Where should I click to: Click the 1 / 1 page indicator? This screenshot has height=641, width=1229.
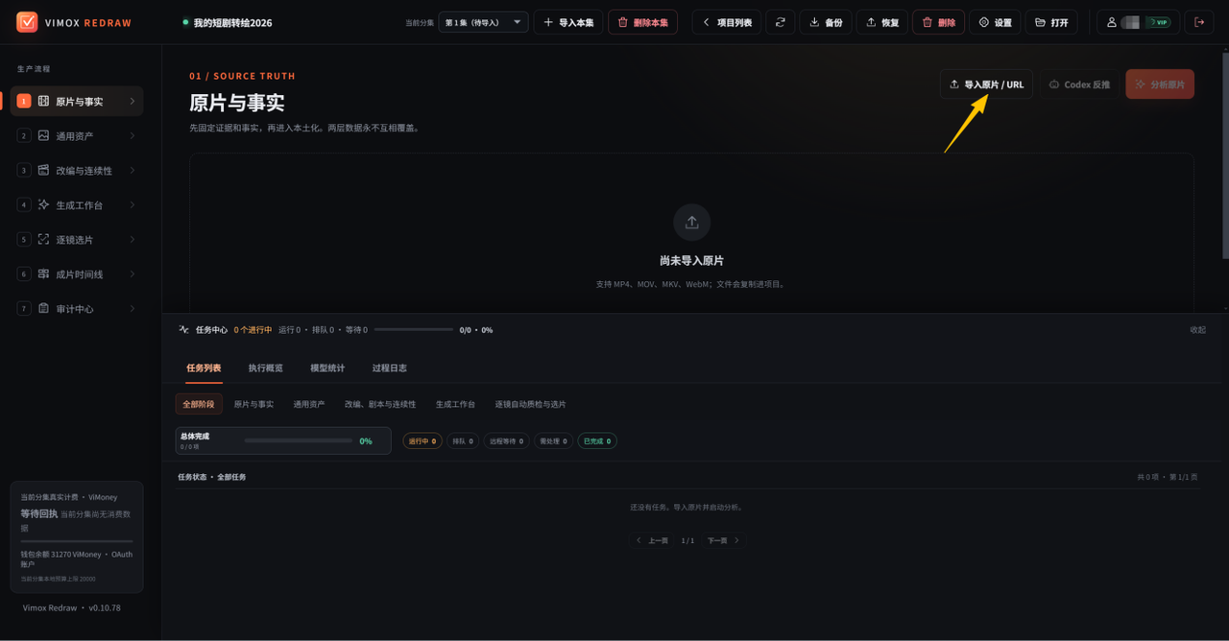coord(687,540)
